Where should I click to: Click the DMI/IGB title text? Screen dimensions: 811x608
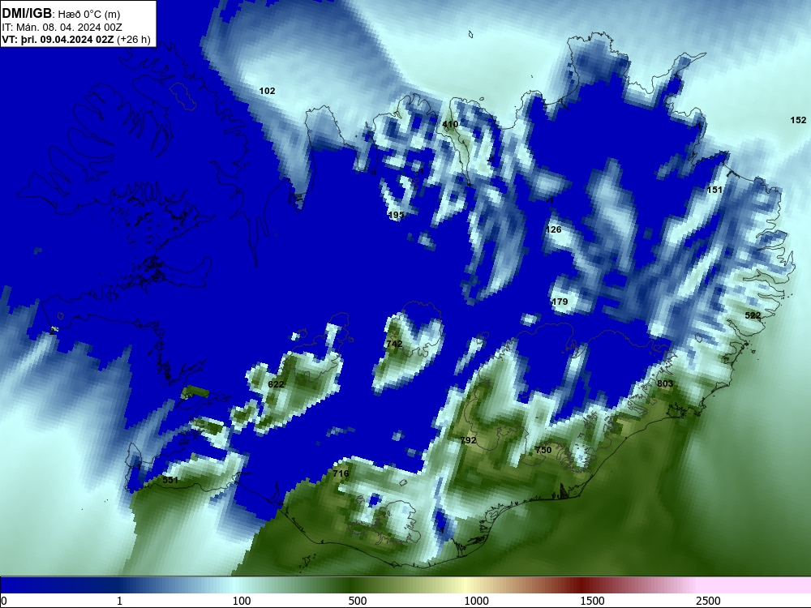27,13
